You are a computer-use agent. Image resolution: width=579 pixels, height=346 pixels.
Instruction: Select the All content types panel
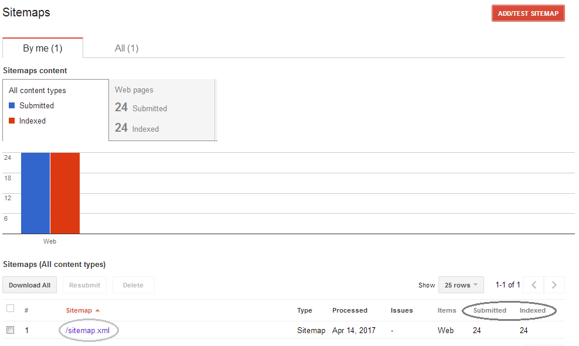coord(55,110)
